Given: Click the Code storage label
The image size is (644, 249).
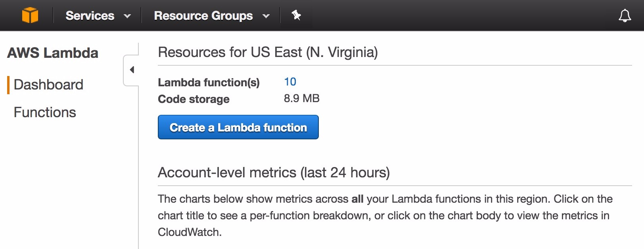Looking at the screenshot, I should click(194, 99).
